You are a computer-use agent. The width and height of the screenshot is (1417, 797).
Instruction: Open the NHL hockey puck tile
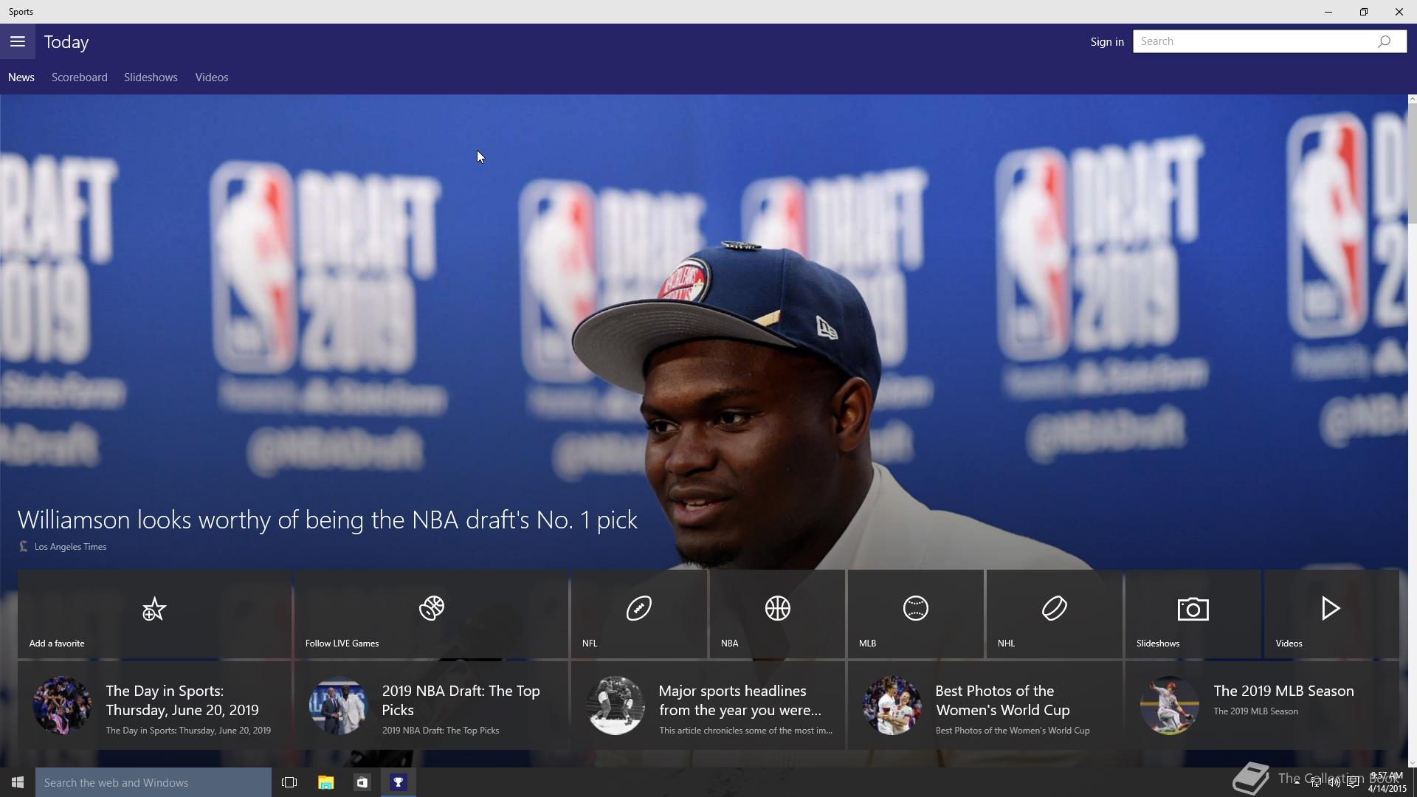point(1054,614)
